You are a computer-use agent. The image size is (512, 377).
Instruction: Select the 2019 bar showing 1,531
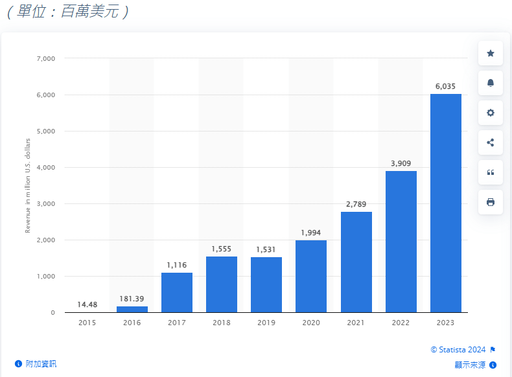[266, 285]
